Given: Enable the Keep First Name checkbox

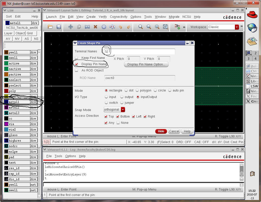Looking at the screenshot, I should click(77, 58).
